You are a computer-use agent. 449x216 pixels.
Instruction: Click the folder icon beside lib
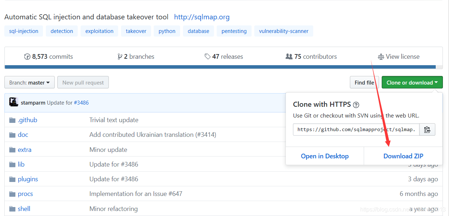pyautogui.click(x=13, y=164)
